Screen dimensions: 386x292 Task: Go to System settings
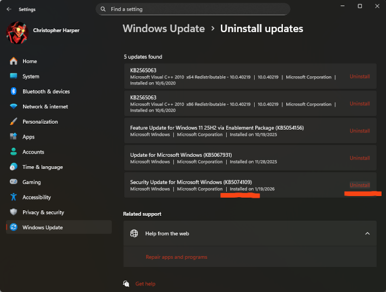[59, 76]
